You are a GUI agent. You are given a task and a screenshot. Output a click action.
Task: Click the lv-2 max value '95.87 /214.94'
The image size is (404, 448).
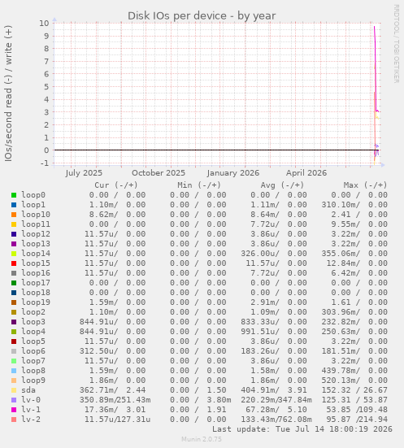click(357, 420)
